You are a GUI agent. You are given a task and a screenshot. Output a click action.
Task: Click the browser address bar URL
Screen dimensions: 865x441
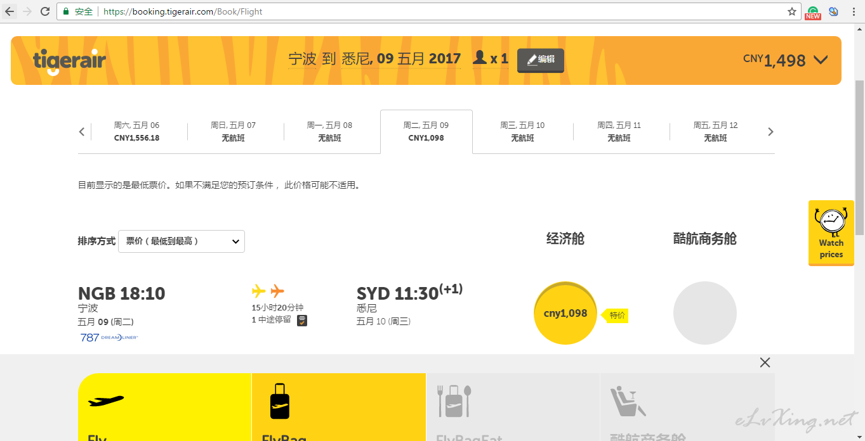[183, 11]
